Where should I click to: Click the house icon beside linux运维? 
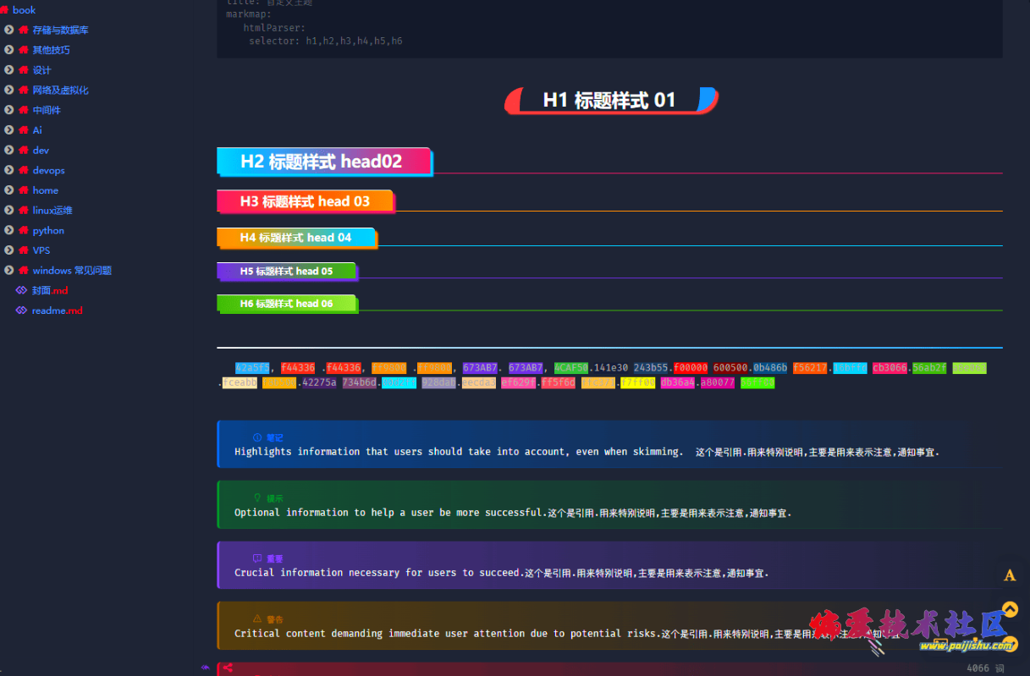coord(23,210)
